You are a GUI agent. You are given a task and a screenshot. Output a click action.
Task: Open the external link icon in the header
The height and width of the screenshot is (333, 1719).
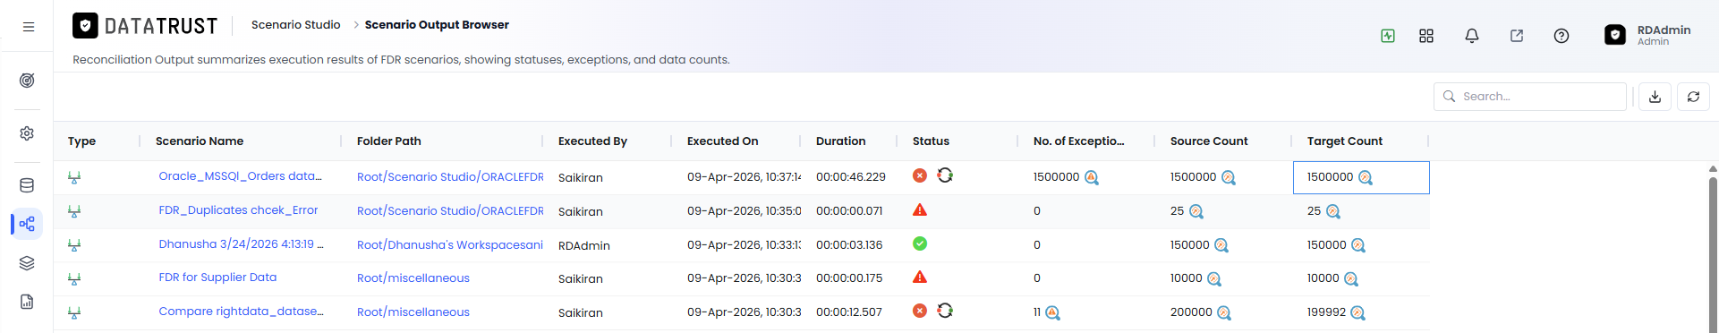[1516, 36]
